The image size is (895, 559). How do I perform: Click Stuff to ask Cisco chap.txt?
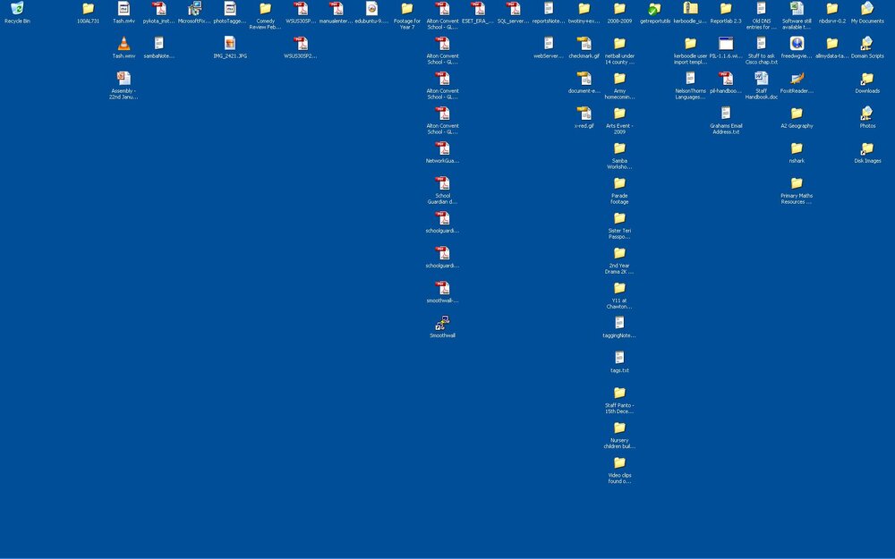click(761, 43)
